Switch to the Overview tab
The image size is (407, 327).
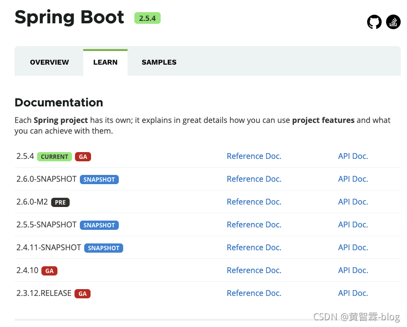(x=49, y=62)
